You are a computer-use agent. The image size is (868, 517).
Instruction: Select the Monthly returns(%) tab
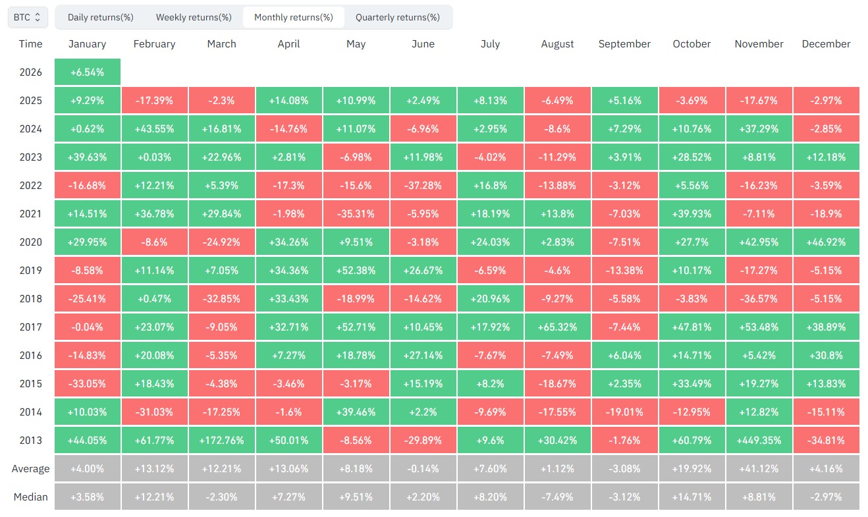[293, 17]
